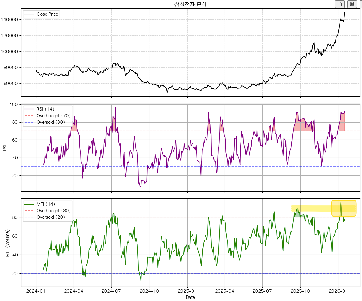Click the MFI (Volume) y-axis label
The image size is (362, 301).
(8, 243)
